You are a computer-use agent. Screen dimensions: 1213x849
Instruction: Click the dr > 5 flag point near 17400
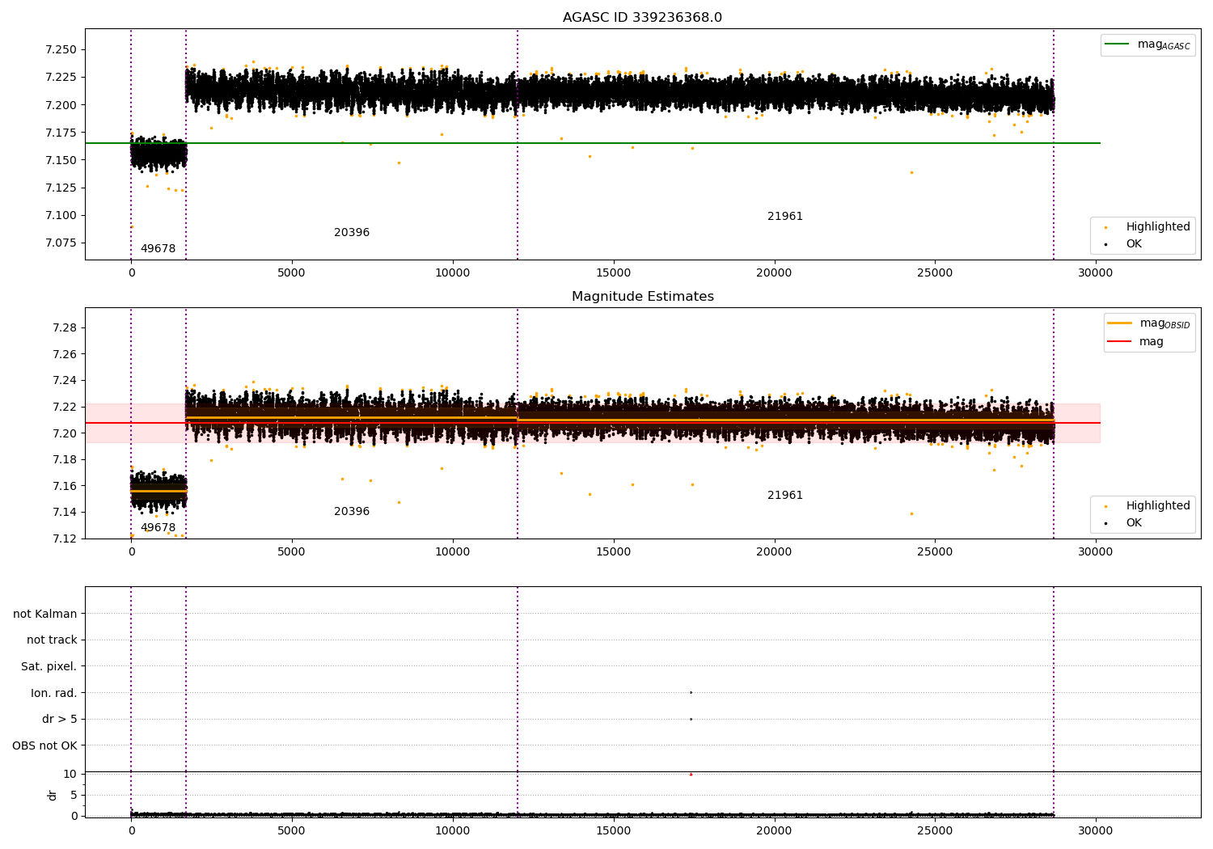click(x=691, y=719)
